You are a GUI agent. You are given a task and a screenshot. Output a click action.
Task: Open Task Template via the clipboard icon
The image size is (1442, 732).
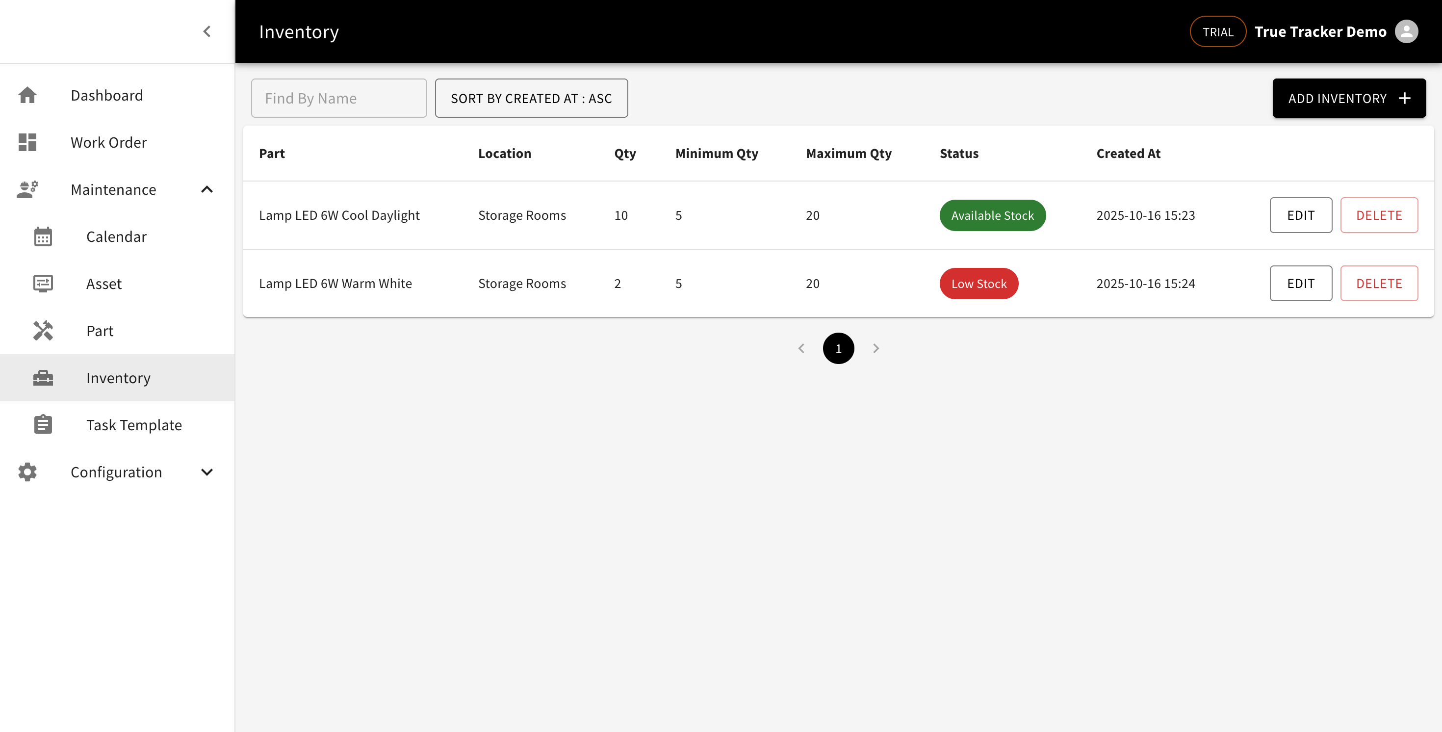[43, 424]
